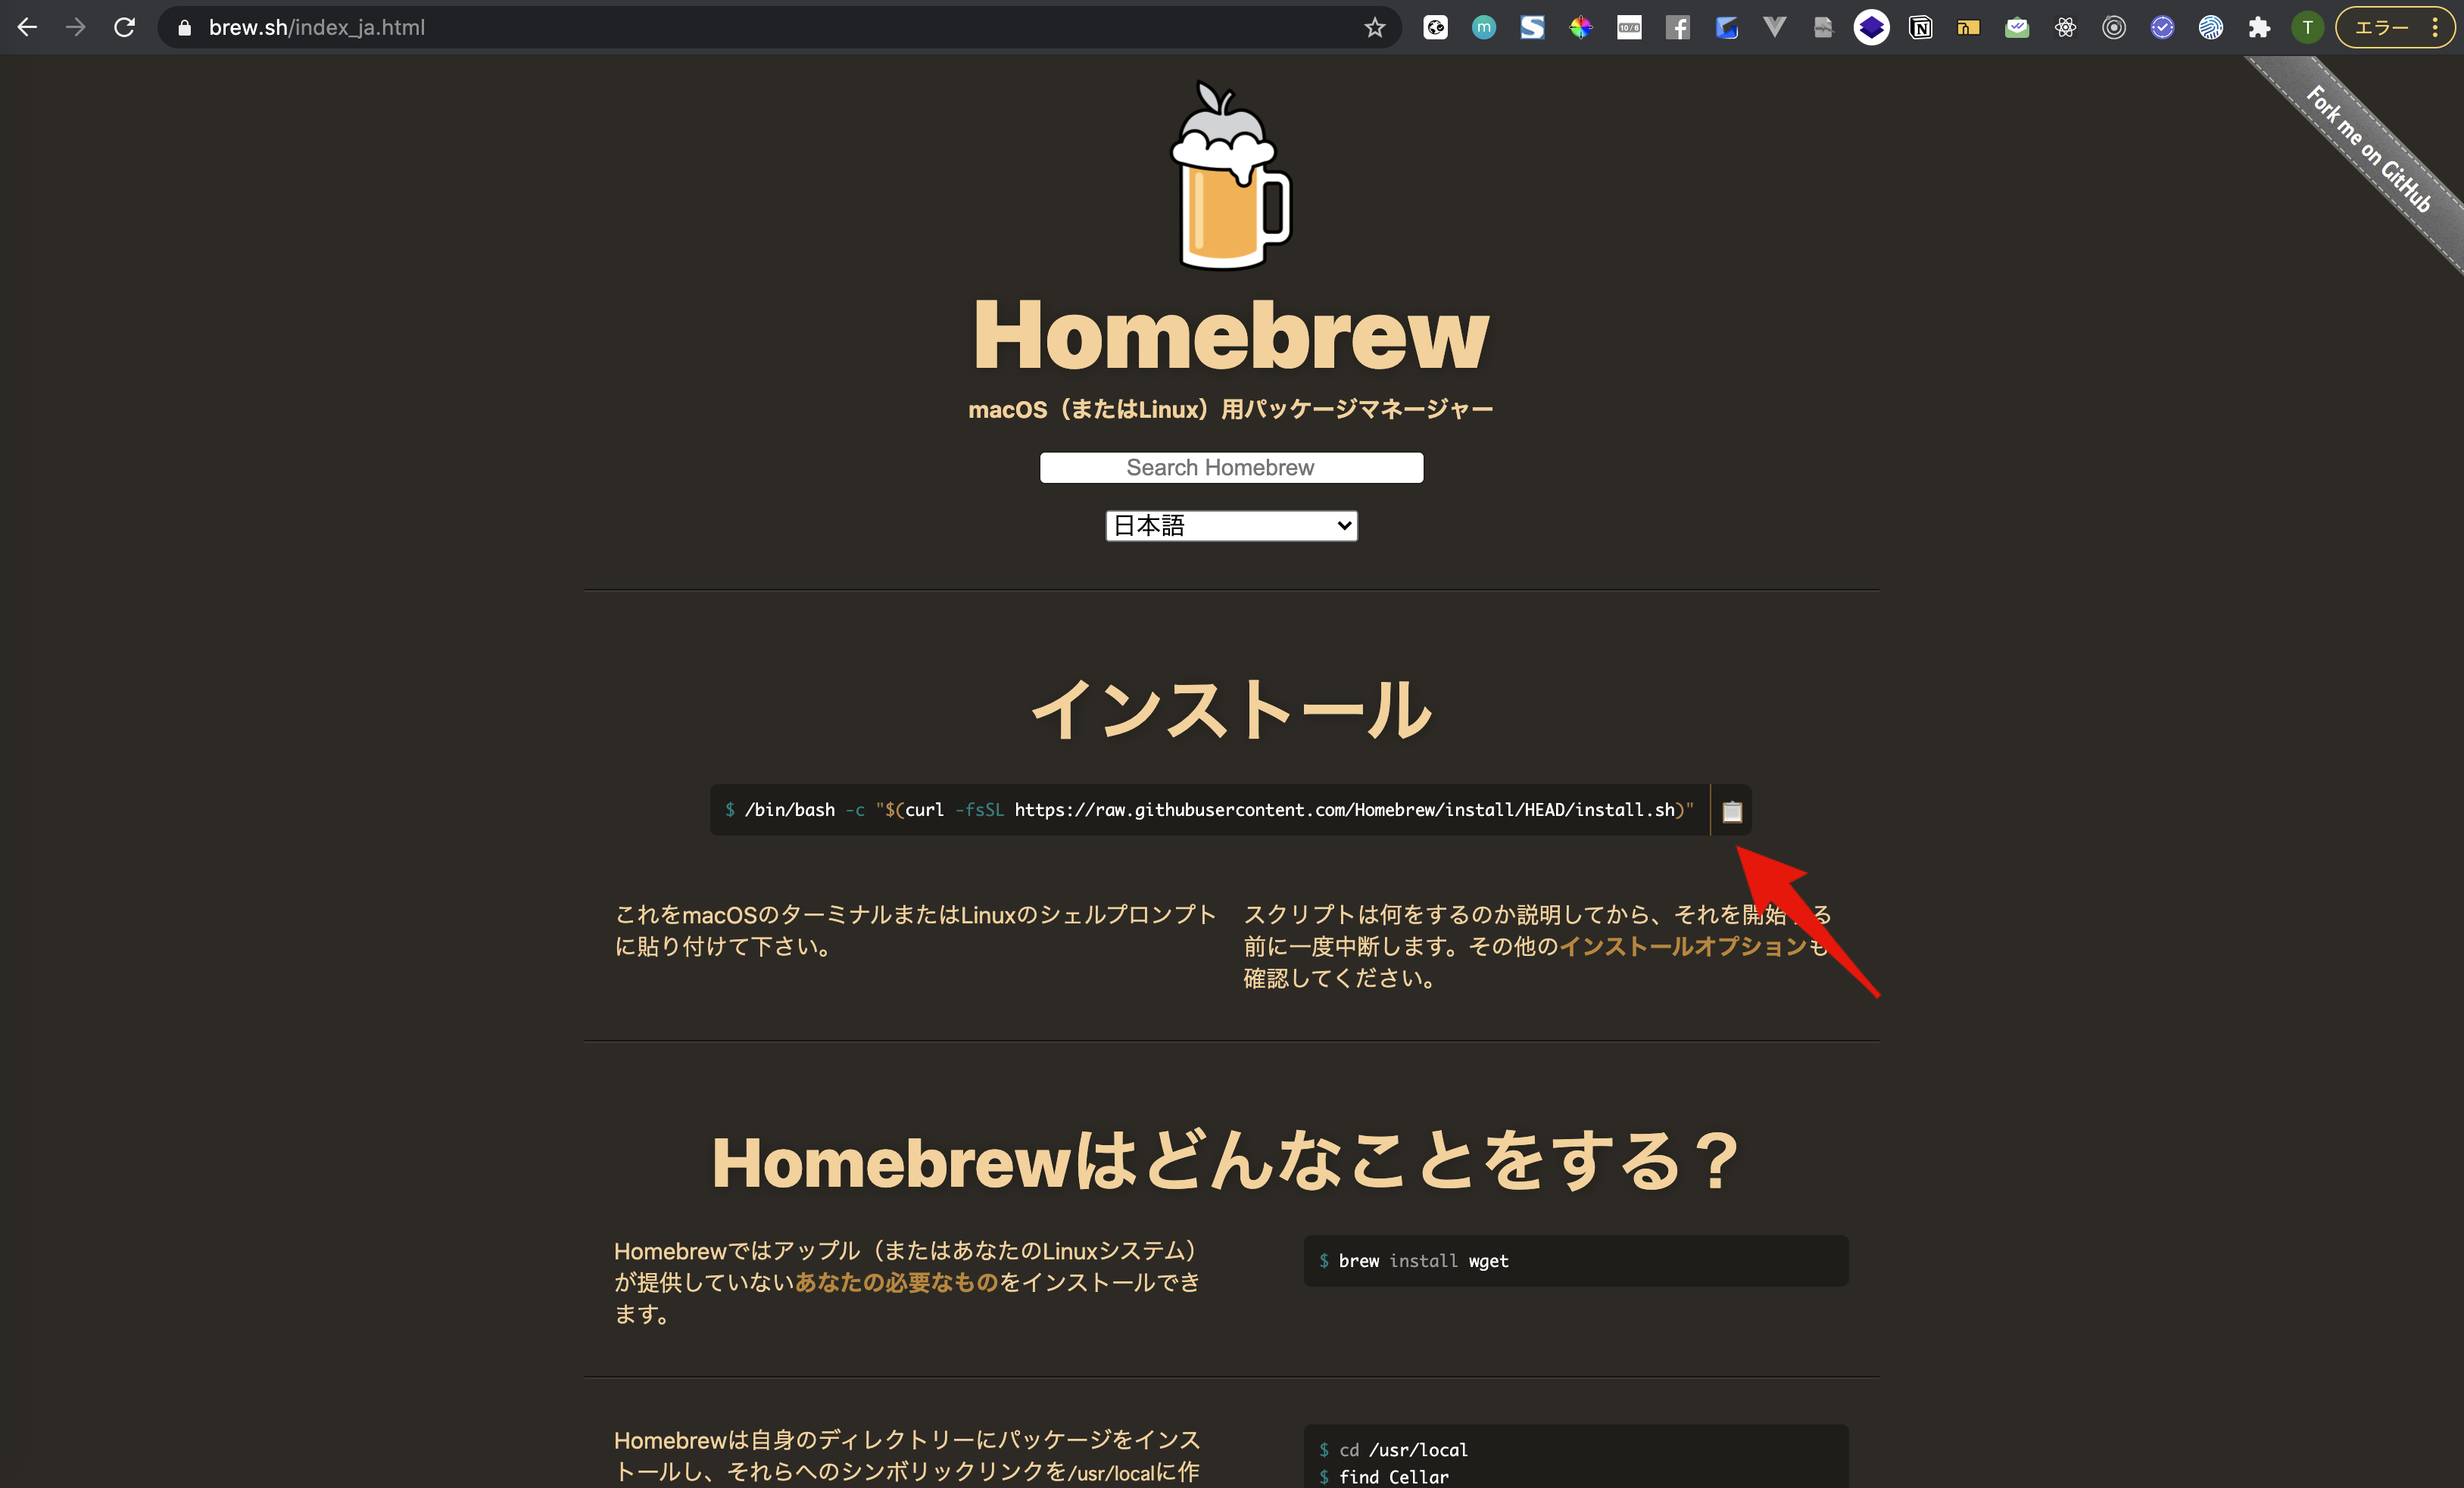The width and height of the screenshot is (2464, 1488).
Task: Open the 日本語 language dropdown
Action: pyautogui.click(x=1231, y=525)
